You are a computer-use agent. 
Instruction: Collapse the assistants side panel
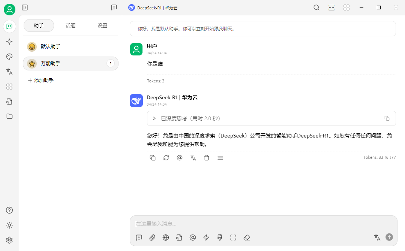(x=25, y=7)
